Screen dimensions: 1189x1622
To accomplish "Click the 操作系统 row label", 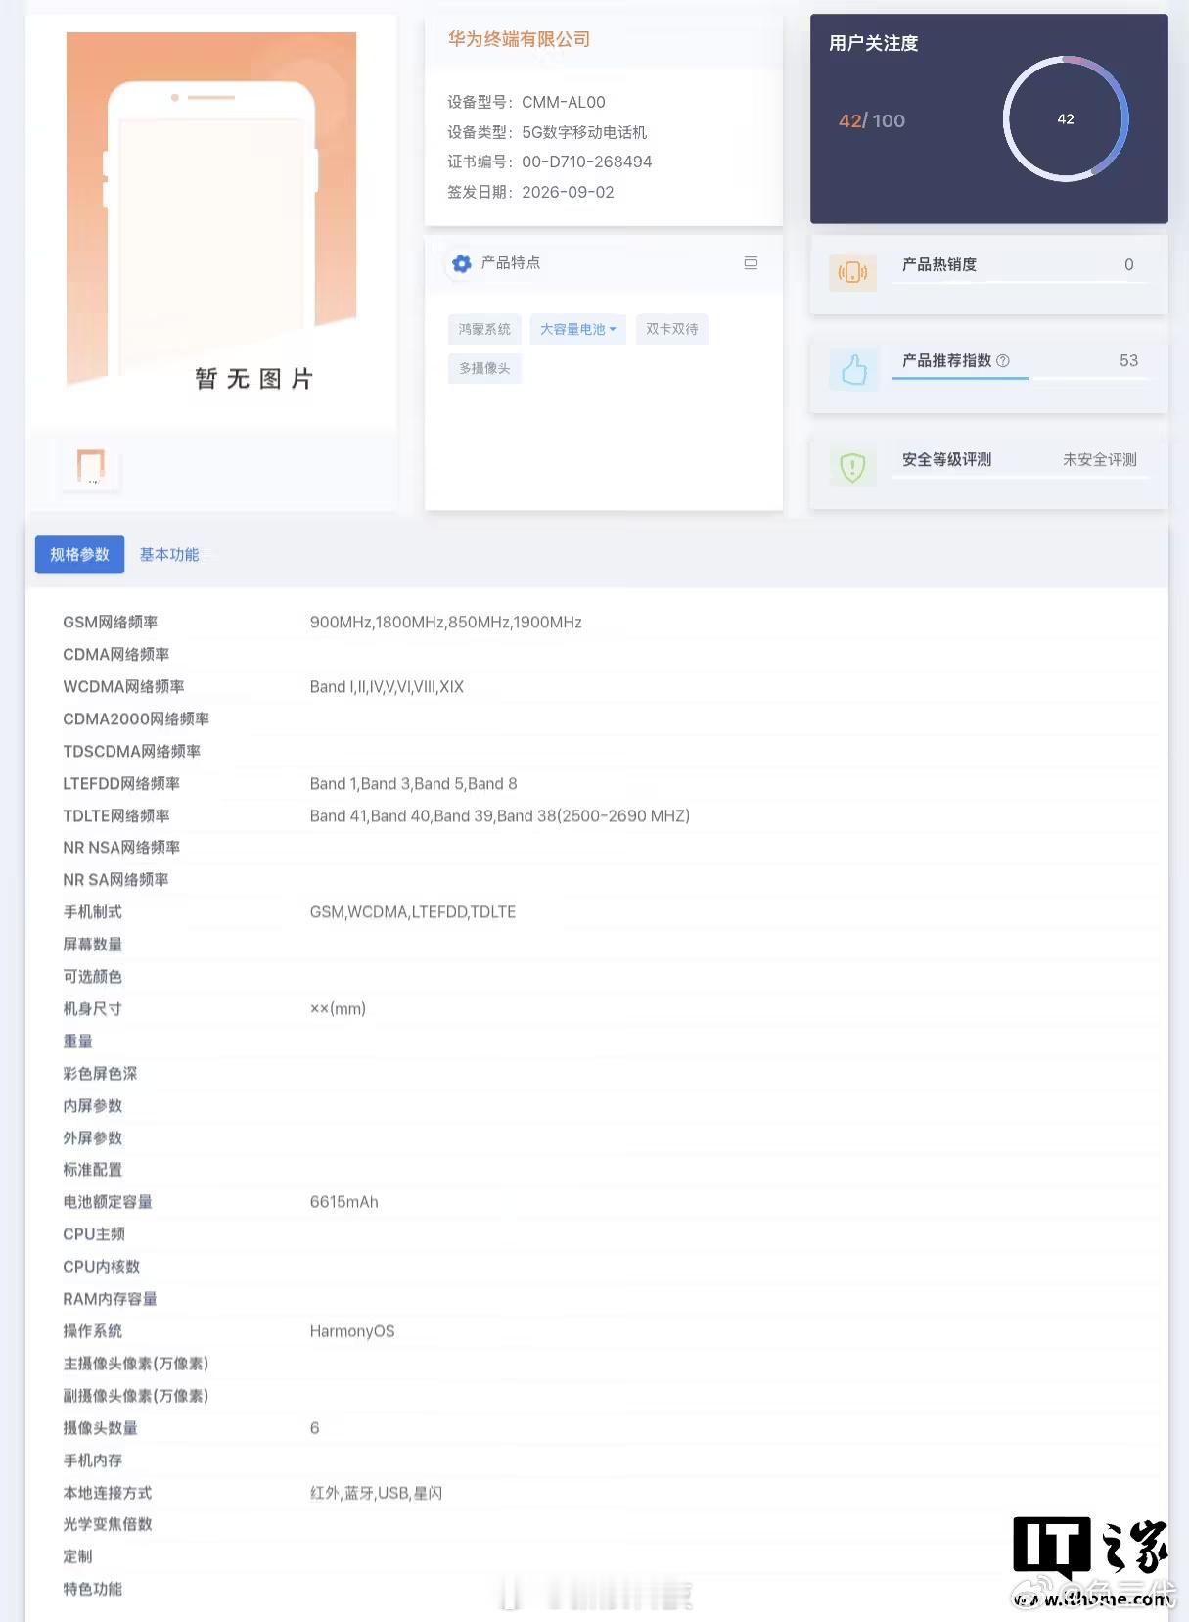I will [x=92, y=1330].
